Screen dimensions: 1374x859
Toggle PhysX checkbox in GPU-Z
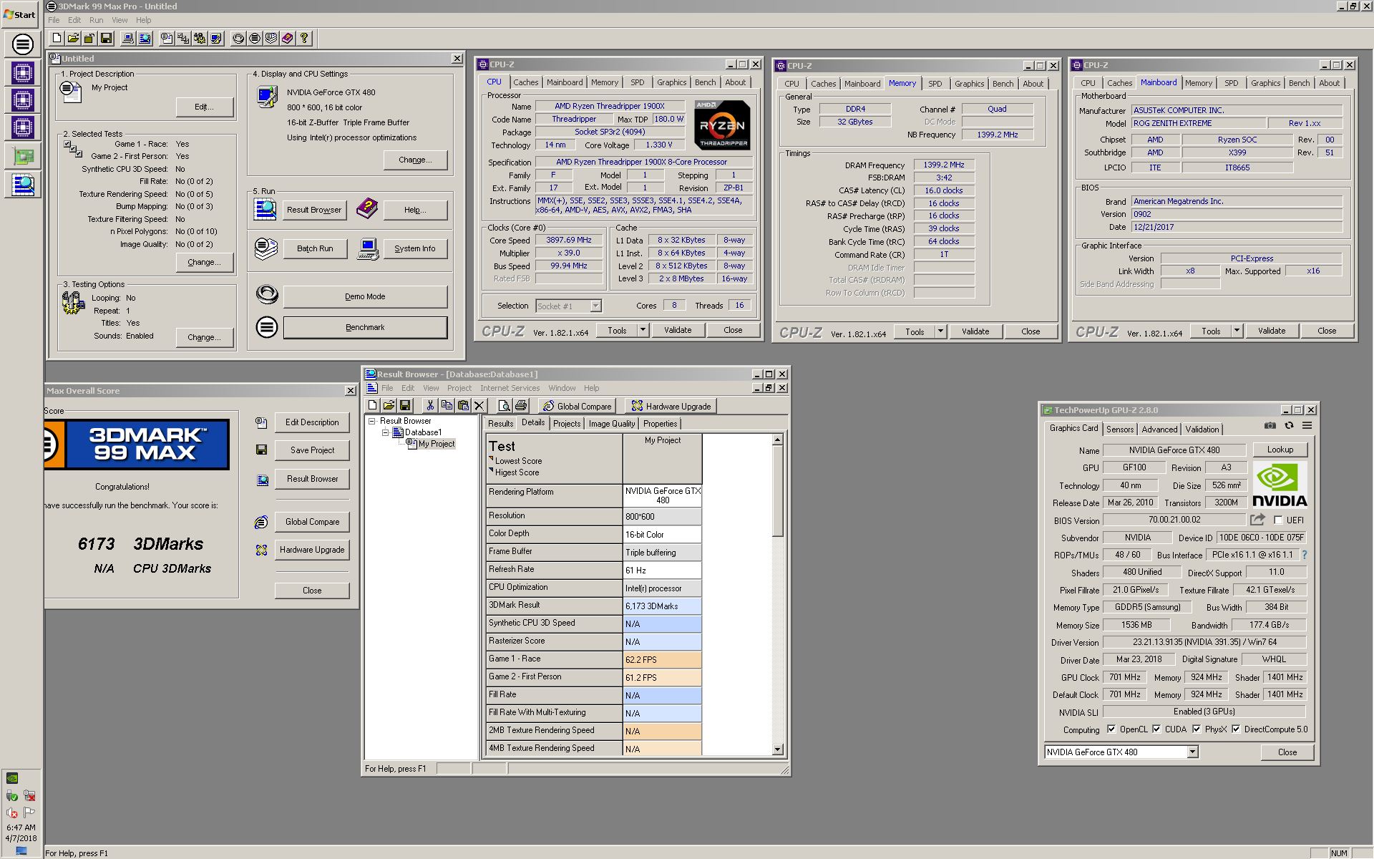coord(1197,729)
